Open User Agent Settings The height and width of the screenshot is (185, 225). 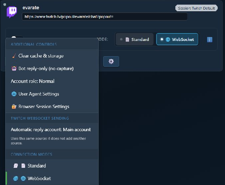point(52,94)
